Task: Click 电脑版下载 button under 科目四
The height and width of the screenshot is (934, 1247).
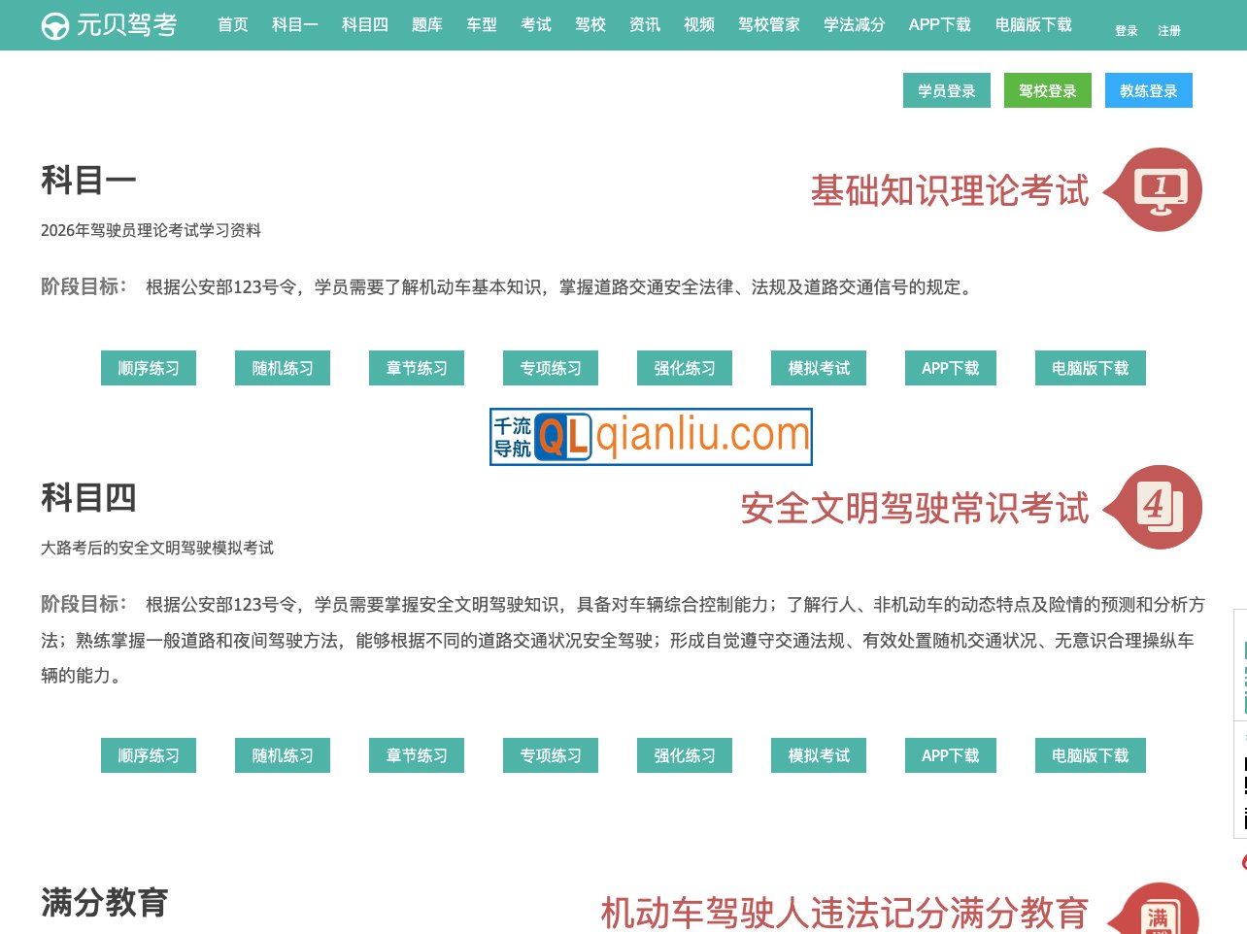Action: [1090, 755]
